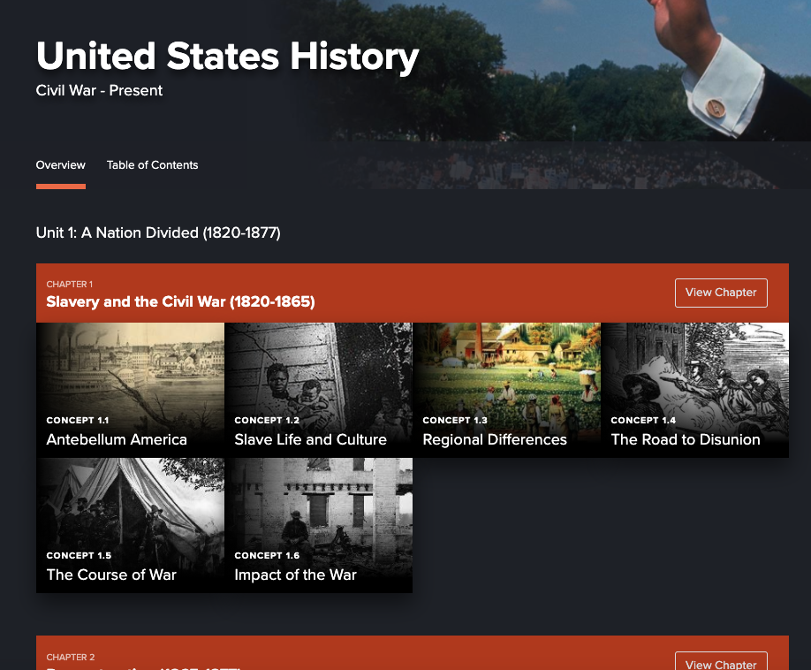Click the Civil War - Present subtitle
811x670 pixels.
click(99, 90)
